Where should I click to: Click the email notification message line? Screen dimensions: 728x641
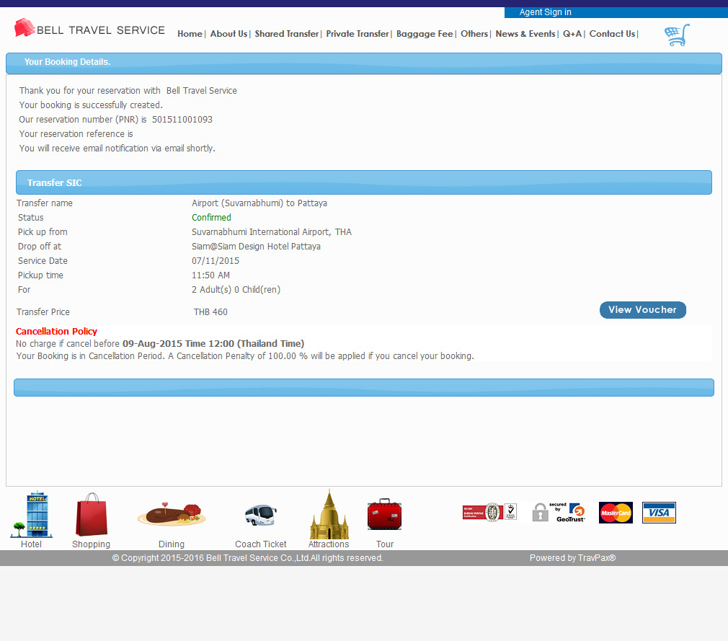tap(117, 149)
